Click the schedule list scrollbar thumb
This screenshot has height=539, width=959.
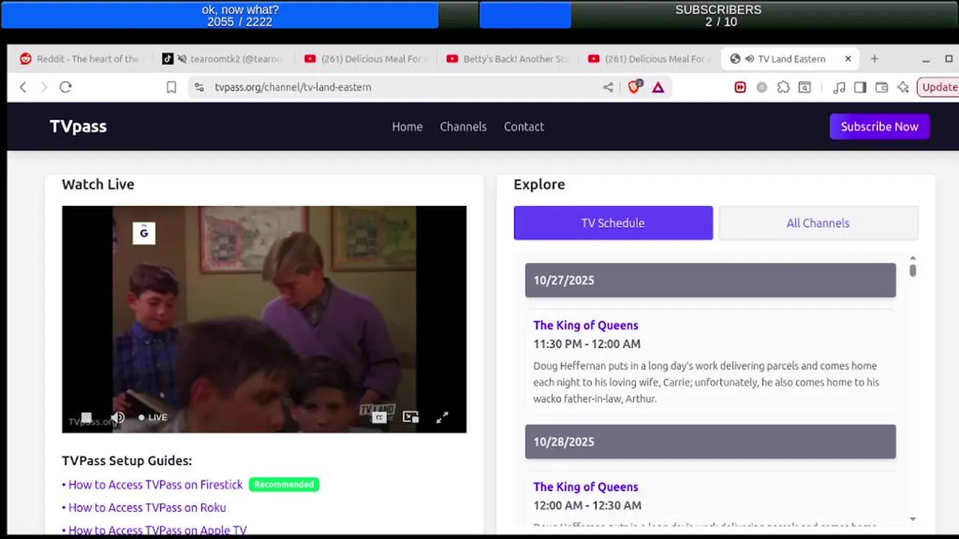tap(913, 269)
